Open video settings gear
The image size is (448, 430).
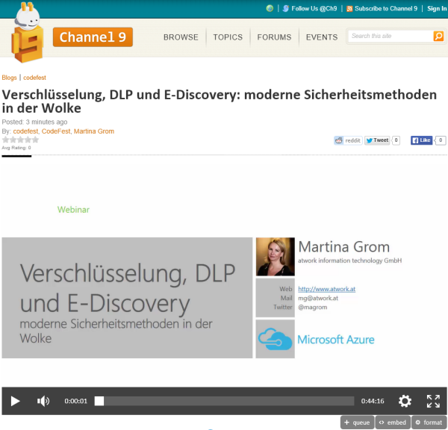coord(405,401)
